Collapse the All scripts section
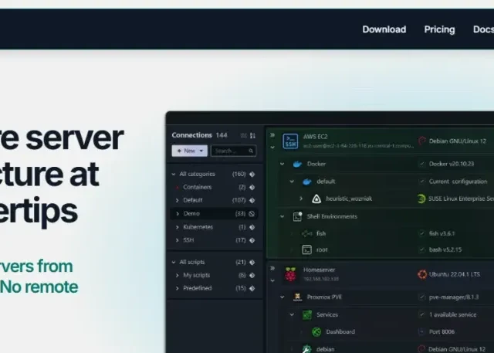 [x=174, y=262]
